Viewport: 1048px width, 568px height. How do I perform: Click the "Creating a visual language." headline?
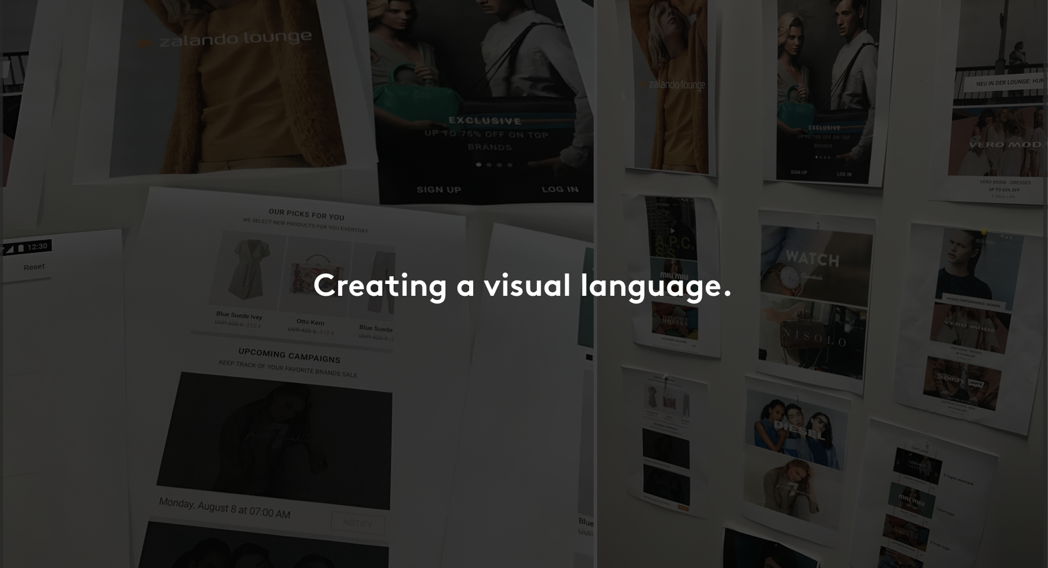click(522, 286)
